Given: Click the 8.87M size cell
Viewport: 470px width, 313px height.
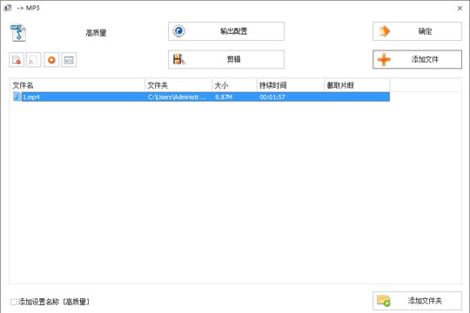Looking at the screenshot, I should 224,97.
